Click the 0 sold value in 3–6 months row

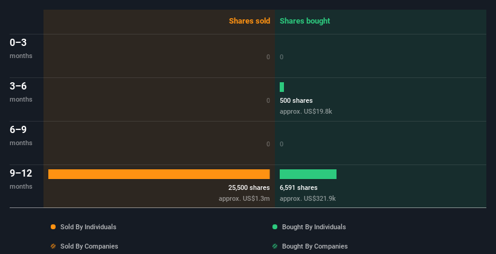coord(268,100)
